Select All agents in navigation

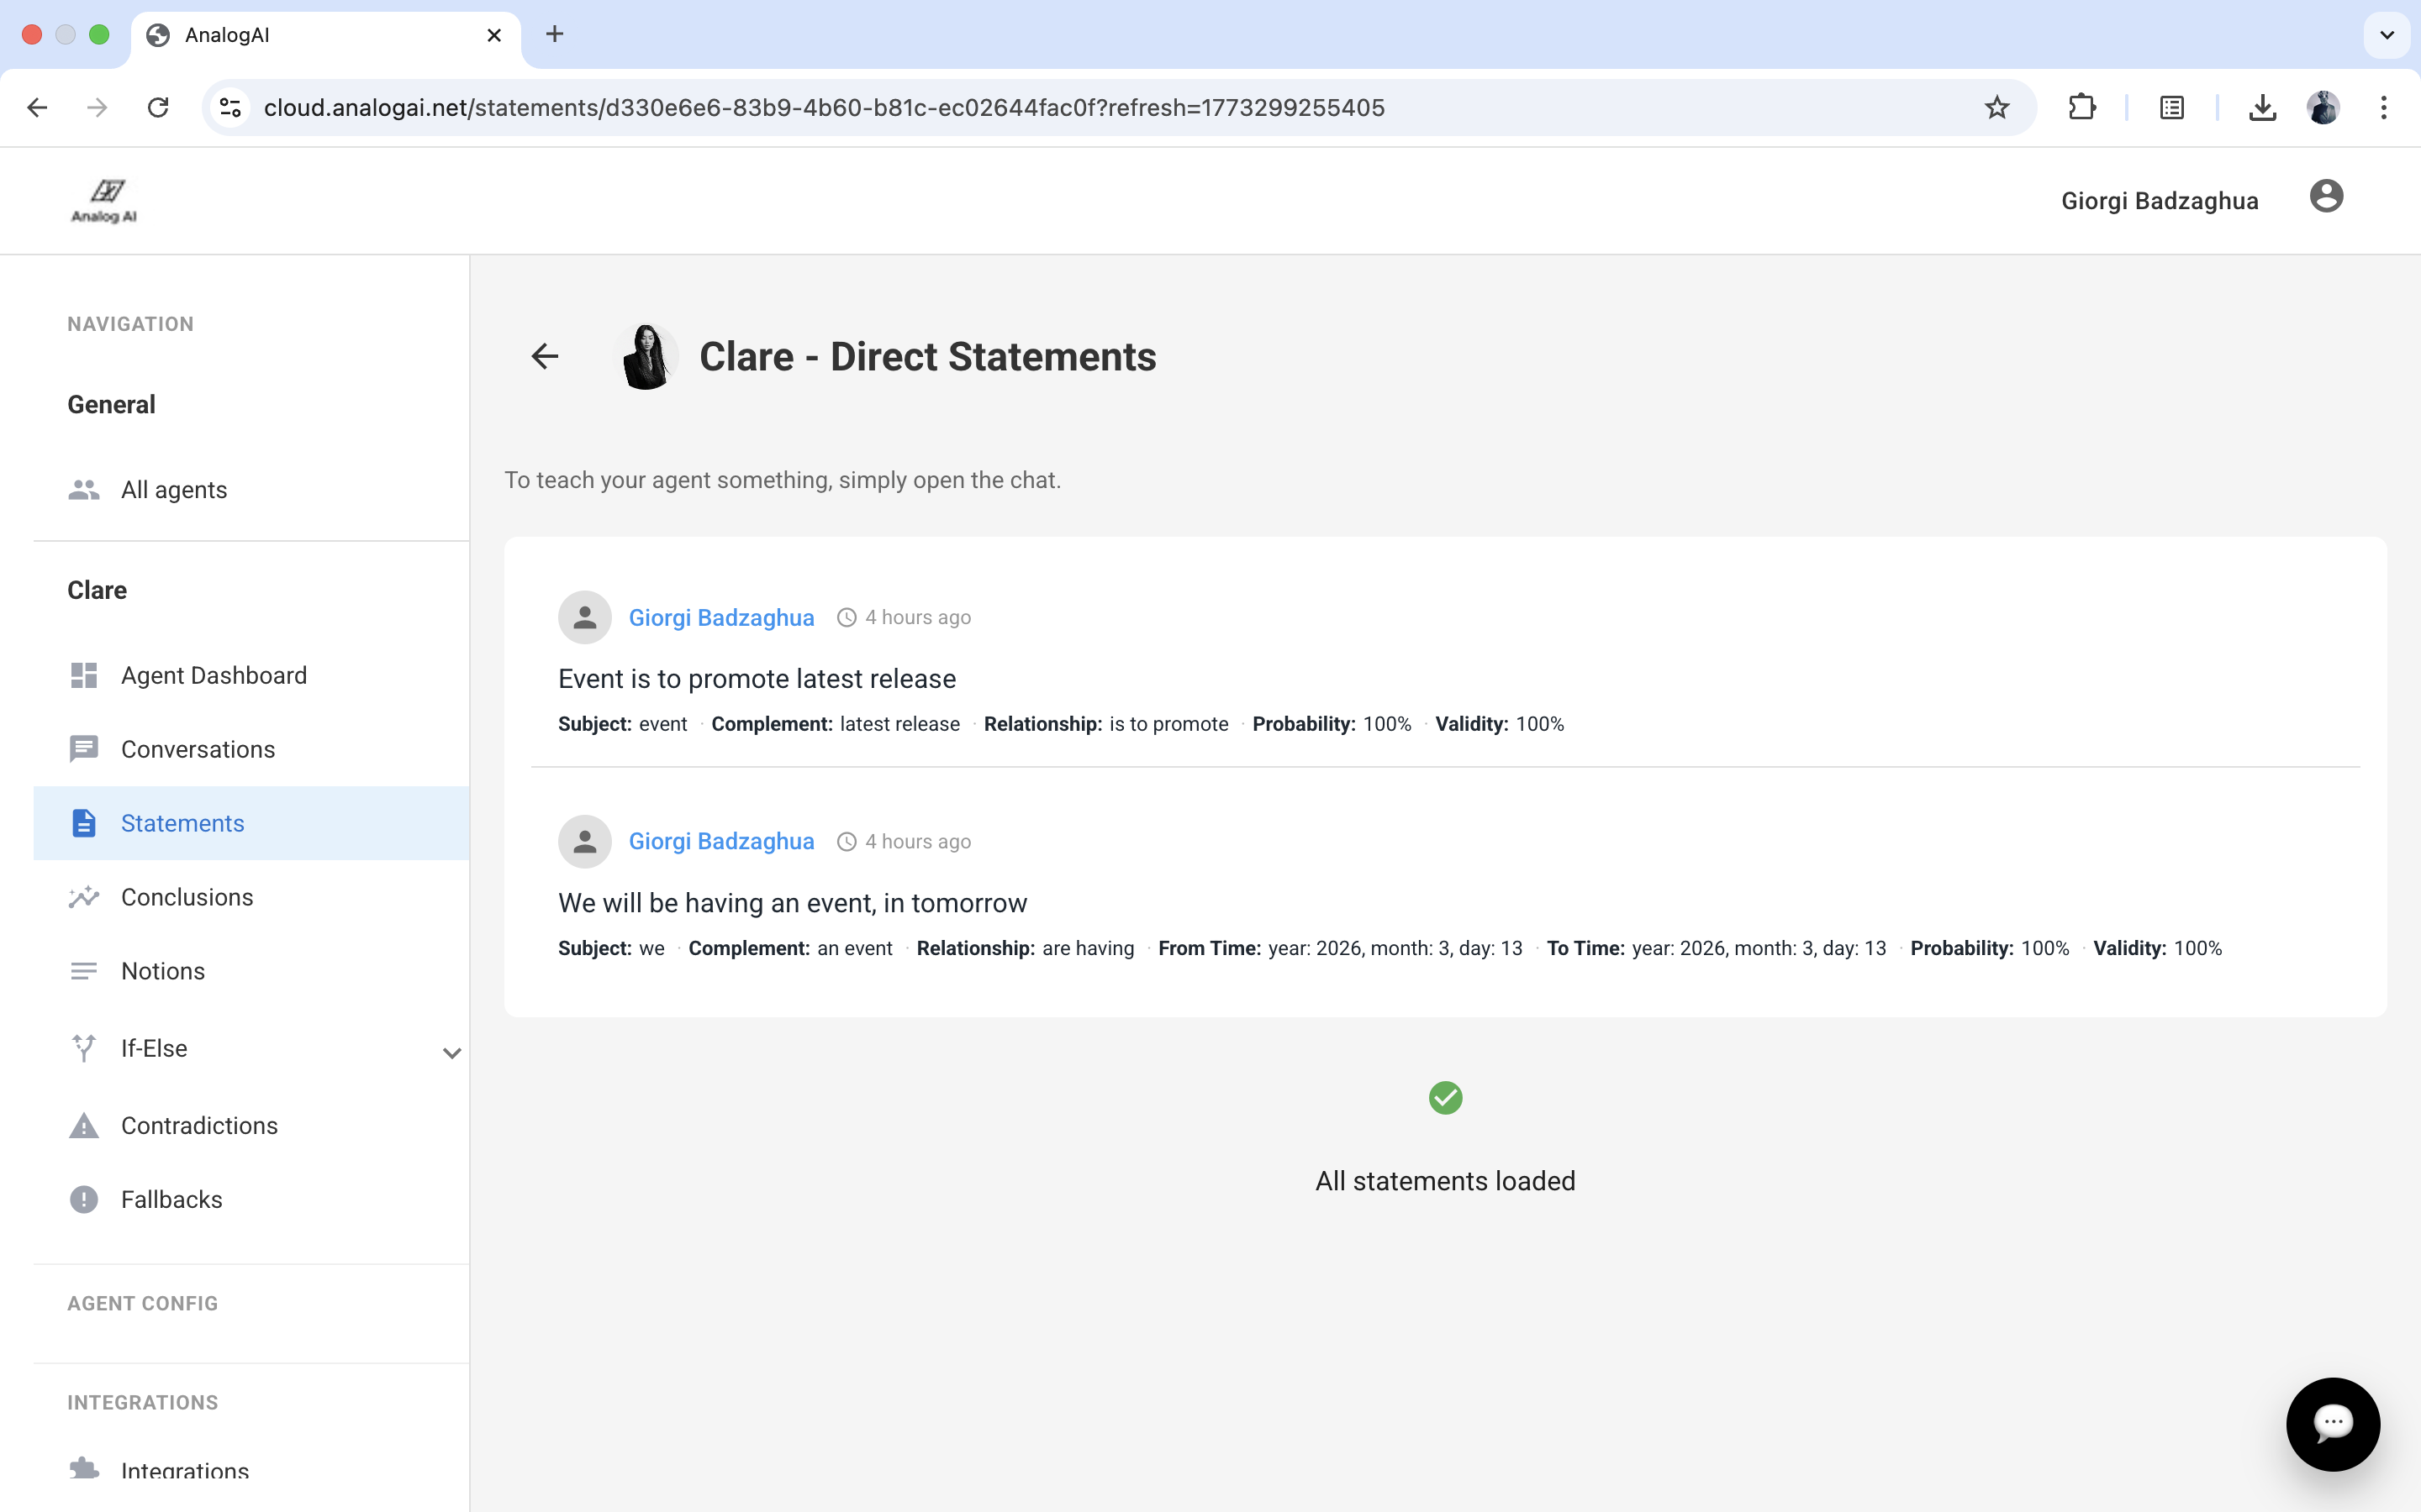(x=173, y=490)
